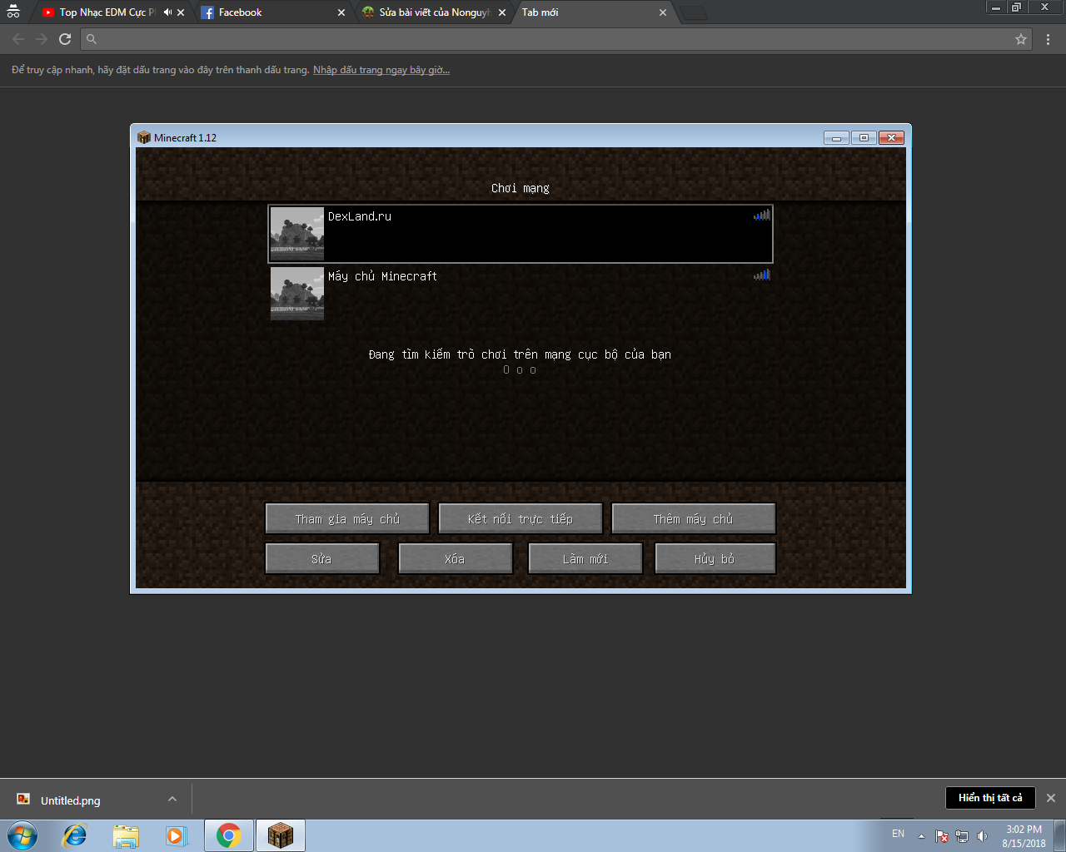Show hidden system tray icons
Screen dimensions: 1066x852
(921, 836)
